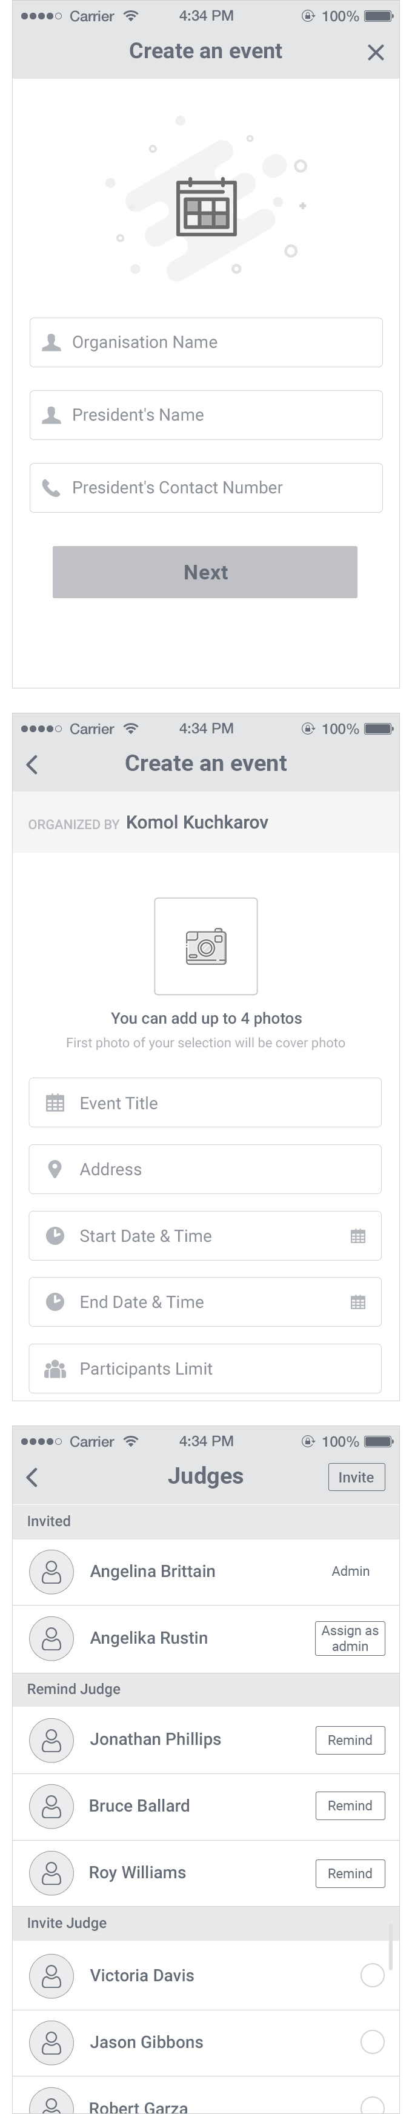Screen dimensions: 412x2114
Task: Tap the large calendar illustration icon
Action: point(205,208)
